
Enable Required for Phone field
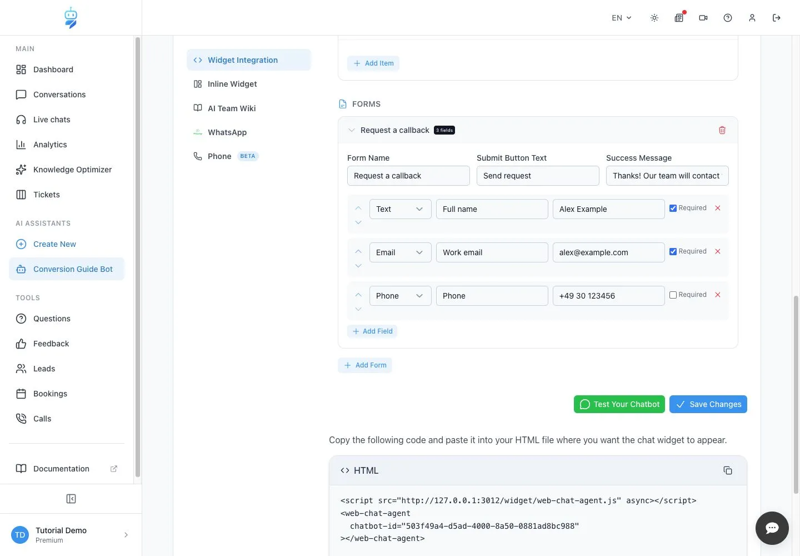point(673,295)
